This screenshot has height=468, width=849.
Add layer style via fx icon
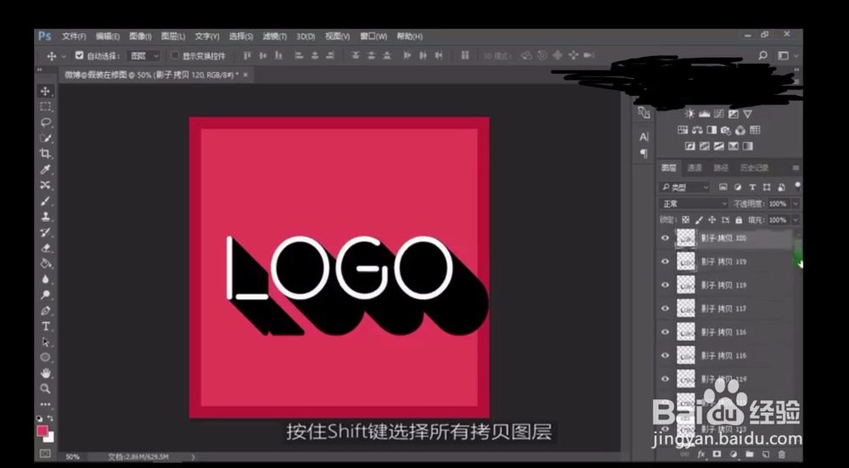702,454
